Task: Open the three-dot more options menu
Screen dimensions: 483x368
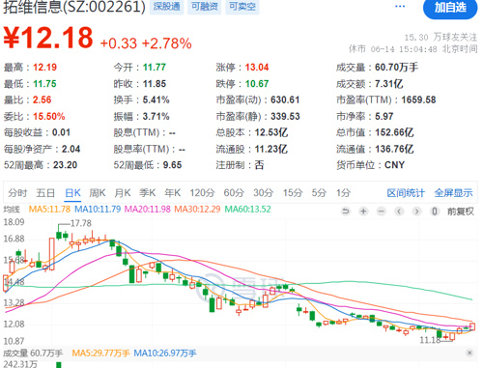Action: [400, 7]
